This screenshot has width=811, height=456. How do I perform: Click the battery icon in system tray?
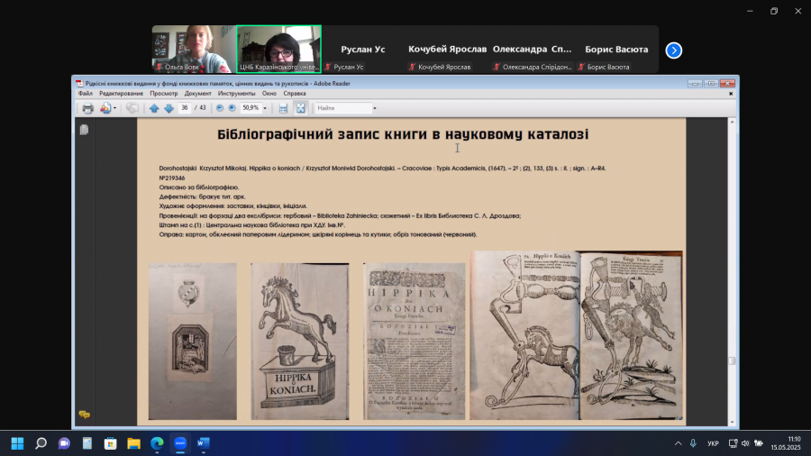coord(759,443)
